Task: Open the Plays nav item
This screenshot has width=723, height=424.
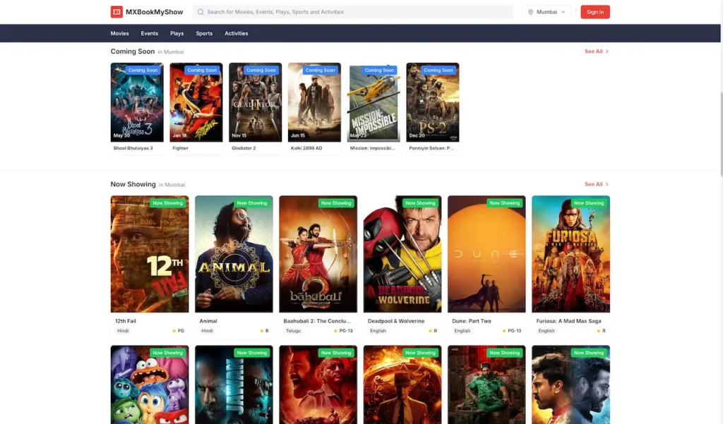Action: click(177, 33)
